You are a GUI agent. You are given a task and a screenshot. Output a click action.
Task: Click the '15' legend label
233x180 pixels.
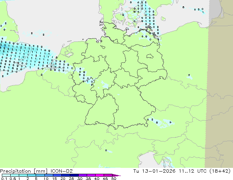pyautogui.click(x=54, y=179)
